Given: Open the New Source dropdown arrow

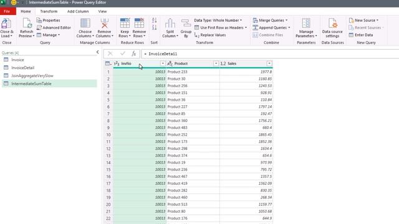Looking at the screenshot, I should point(377,21).
